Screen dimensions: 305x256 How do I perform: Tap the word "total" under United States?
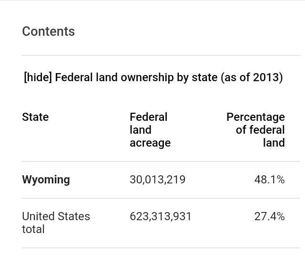click(33, 229)
